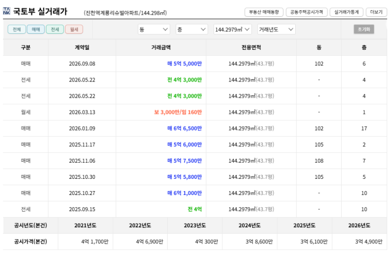
Task: Click 2024년도 column header
Action: pos(250,225)
